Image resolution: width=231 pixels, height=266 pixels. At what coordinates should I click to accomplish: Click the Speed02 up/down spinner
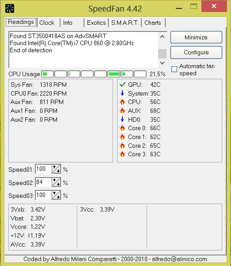tap(56, 182)
